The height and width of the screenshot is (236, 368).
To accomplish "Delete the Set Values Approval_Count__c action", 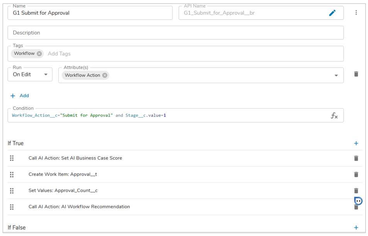I will point(356,191).
